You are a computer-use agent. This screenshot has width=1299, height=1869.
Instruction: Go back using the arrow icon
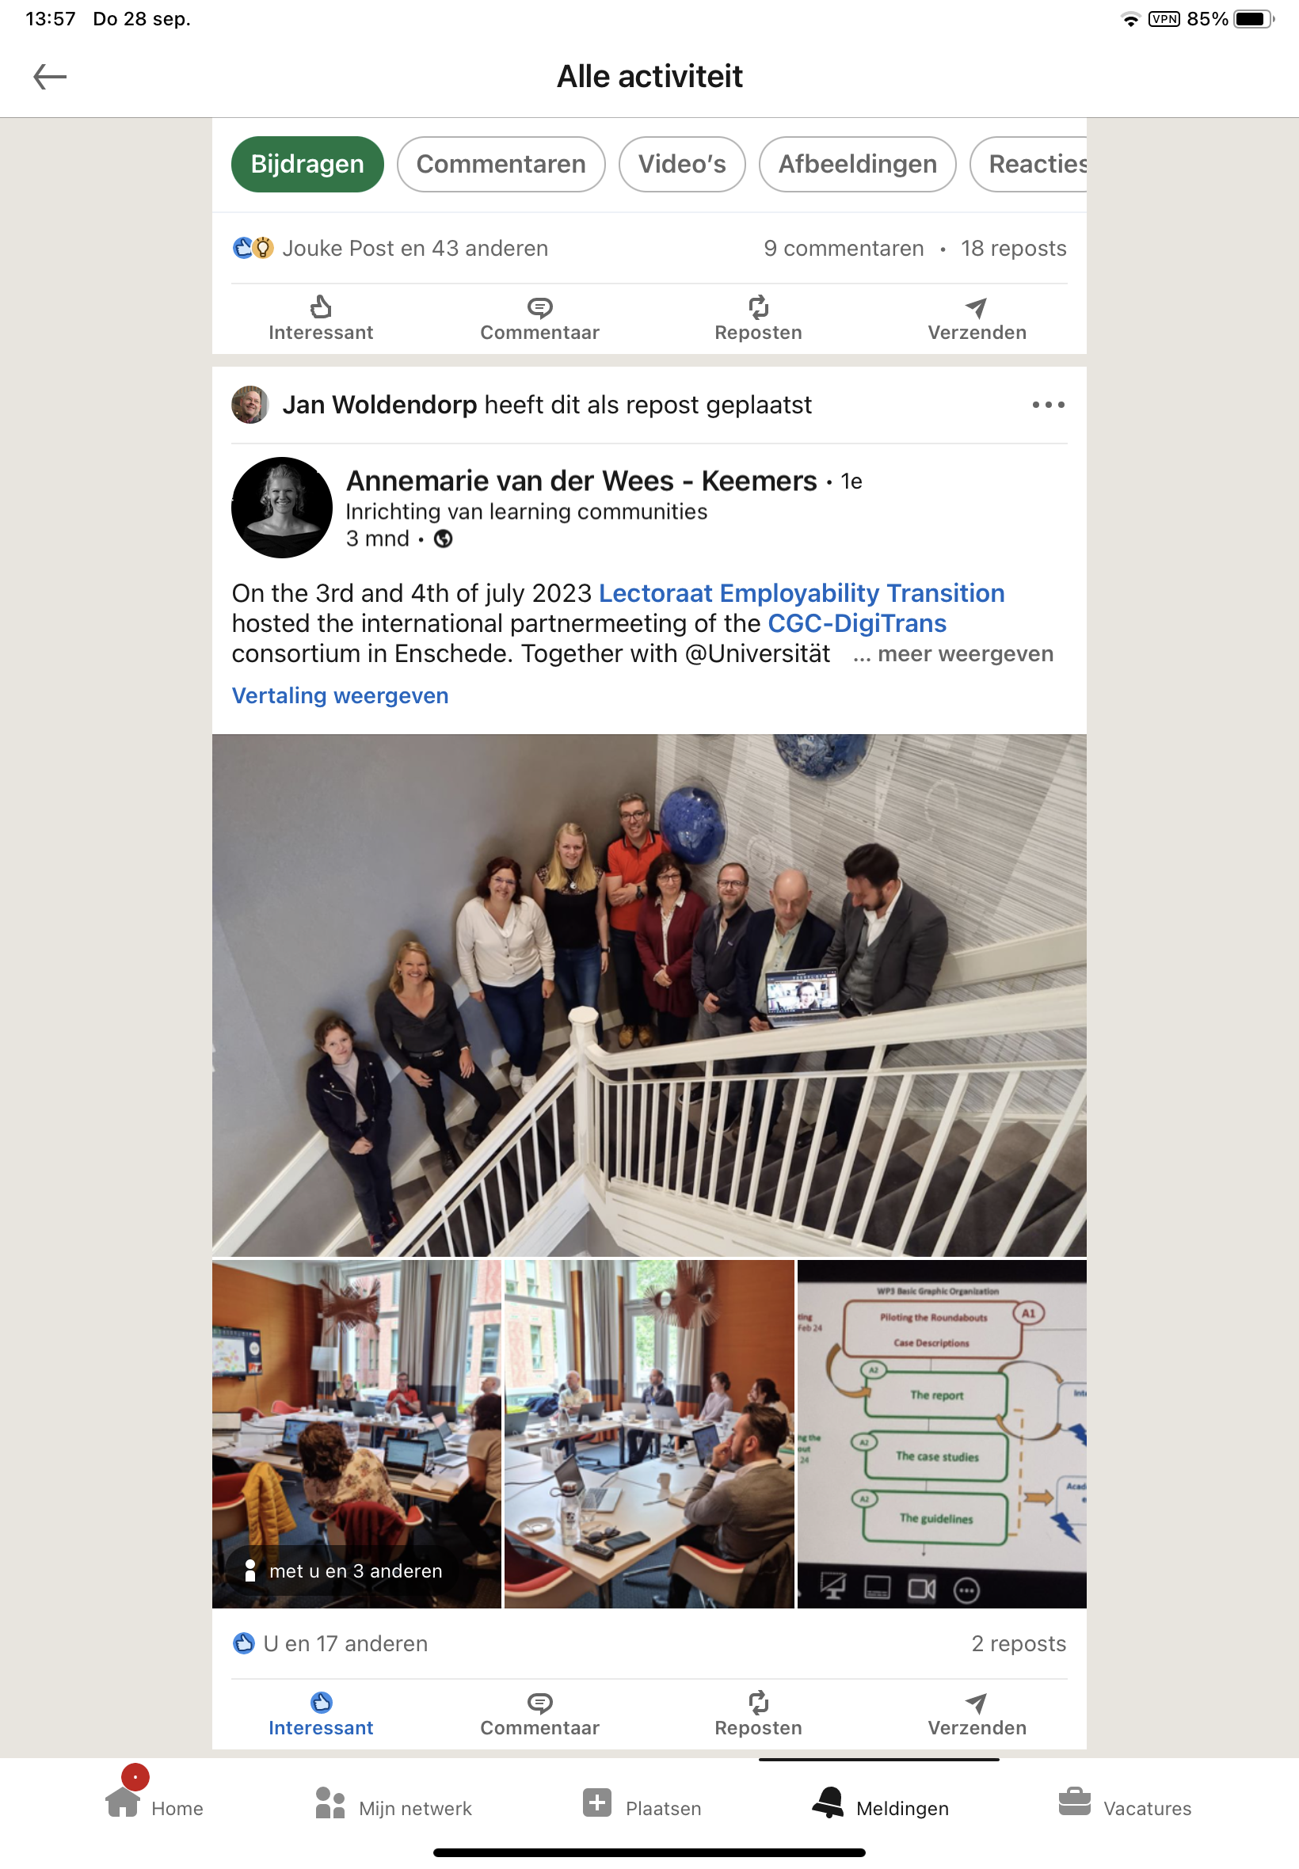50,77
